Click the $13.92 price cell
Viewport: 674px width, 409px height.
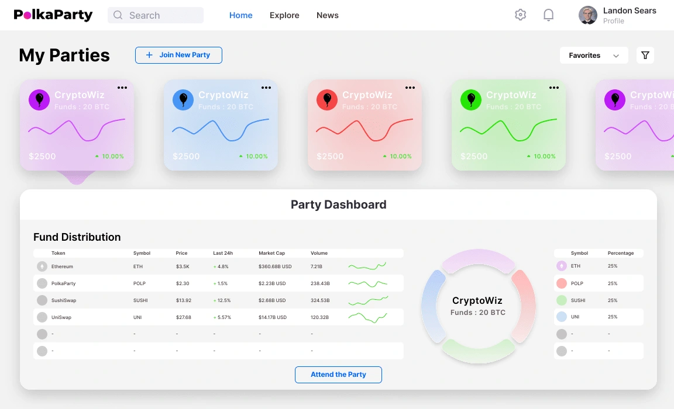click(184, 300)
